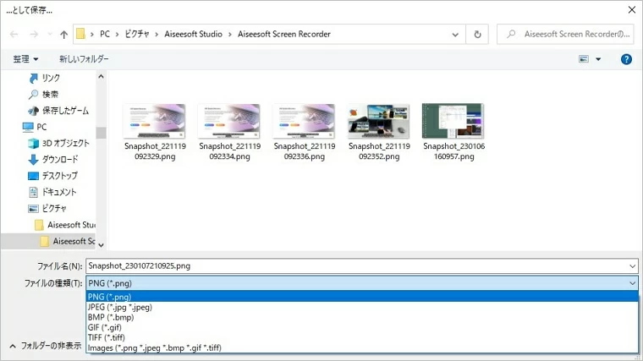643x361 pixels.
Task: Choose BMP (*.bmp) file type
Action: [362, 317]
